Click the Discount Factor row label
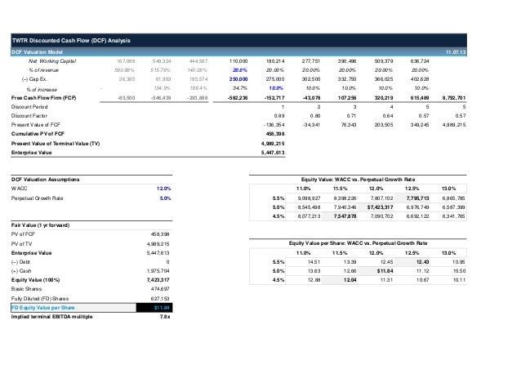 coord(29,116)
